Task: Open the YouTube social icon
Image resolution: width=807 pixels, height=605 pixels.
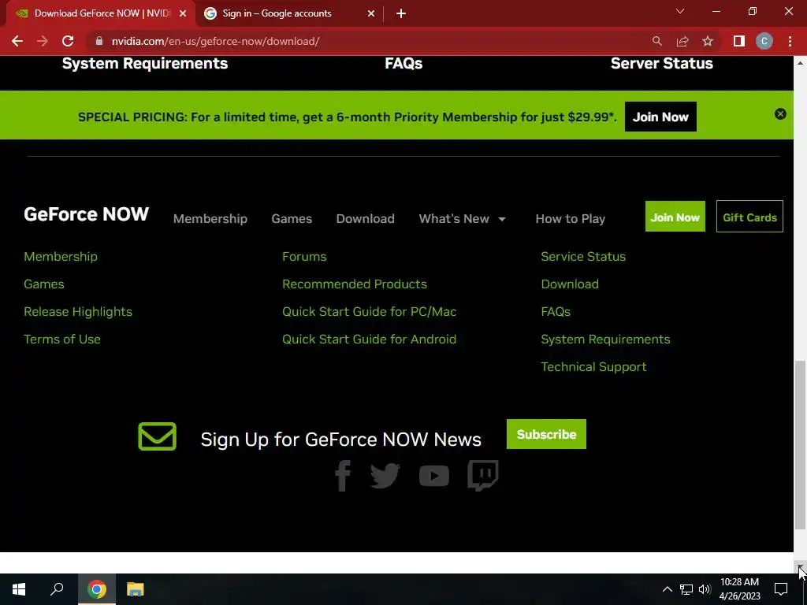Action: tap(434, 476)
